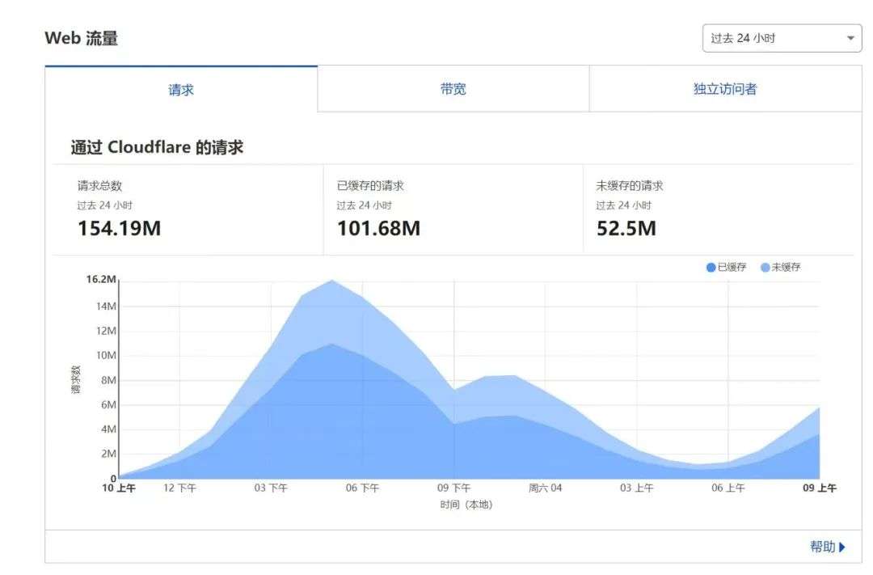This screenshot has height=575, width=873.
Task: Click the triangle arrow beside 帮助
Action: point(841,548)
